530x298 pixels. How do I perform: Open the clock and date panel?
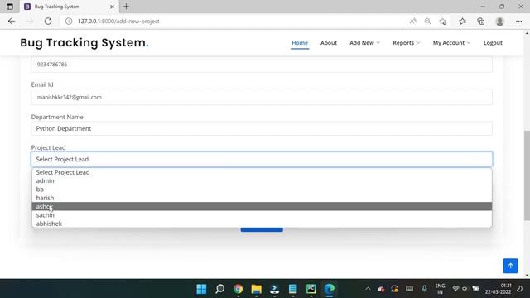[499, 289]
